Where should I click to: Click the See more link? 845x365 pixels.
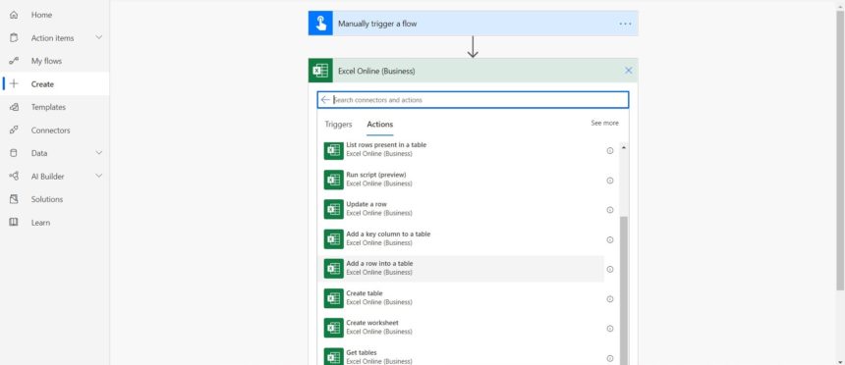(x=604, y=123)
